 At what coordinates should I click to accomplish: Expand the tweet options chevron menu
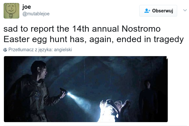[x=185, y=10]
